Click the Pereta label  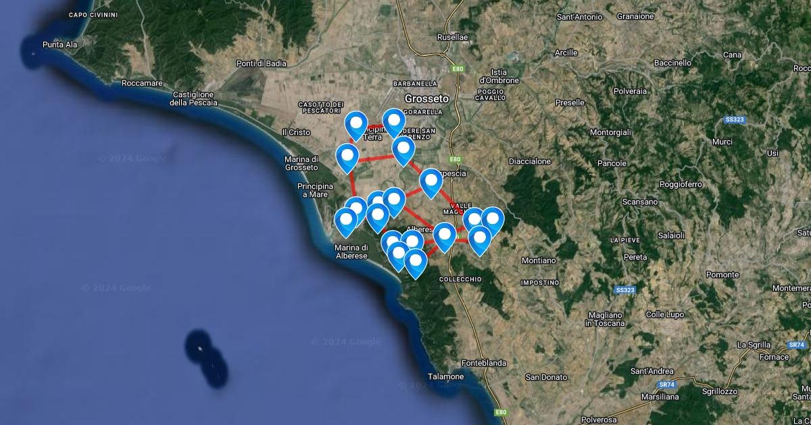635,257
